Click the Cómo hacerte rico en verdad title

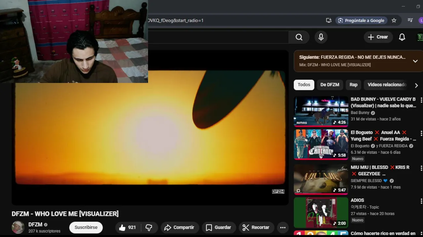pos(383,233)
